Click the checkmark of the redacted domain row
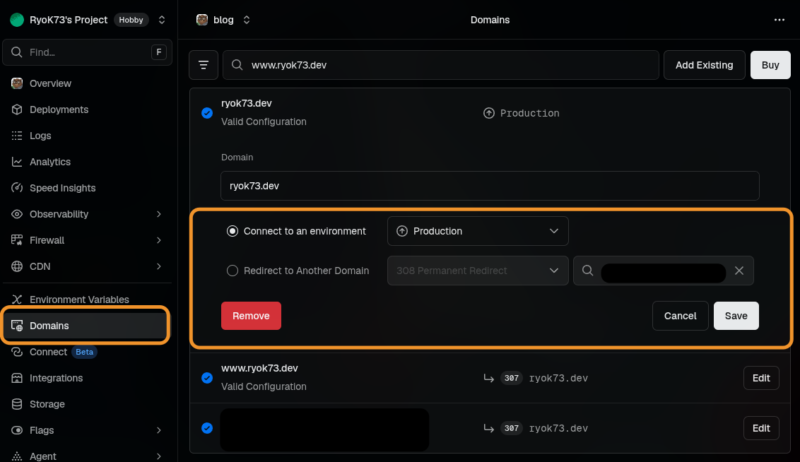Screen dimensions: 800x462 tap(206, 428)
